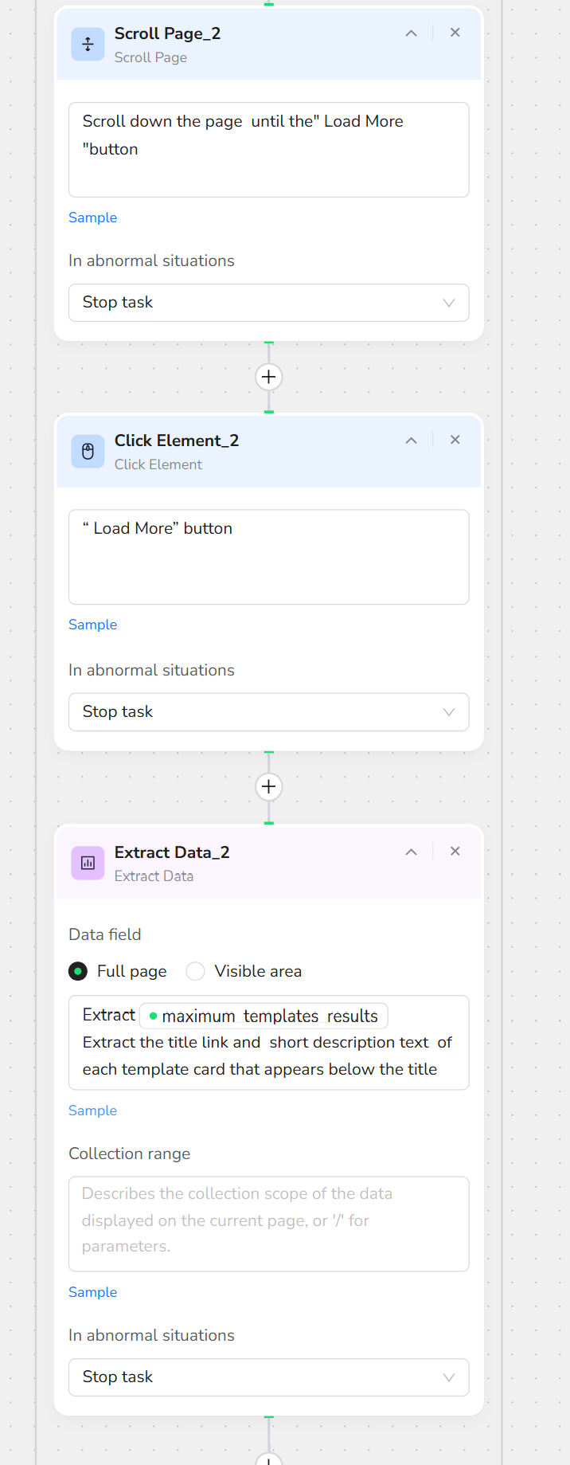570x1465 pixels.
Task: Open Sample link under Collection range
Action: click(x=92, y=1292)
